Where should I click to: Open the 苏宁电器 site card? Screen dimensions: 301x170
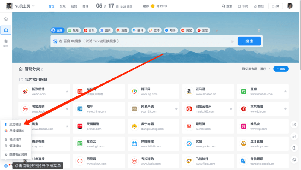tap(154, 126)
